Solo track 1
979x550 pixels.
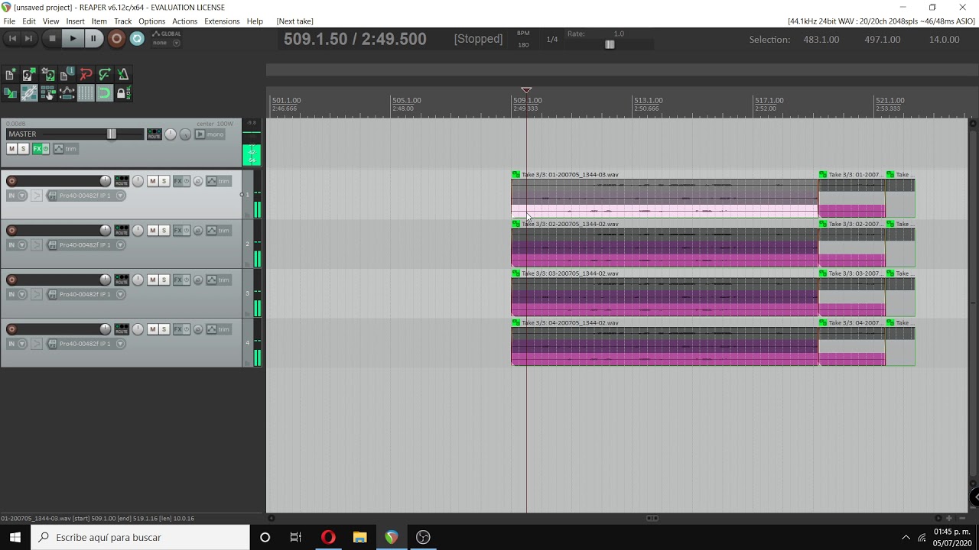tap(164, 181)
